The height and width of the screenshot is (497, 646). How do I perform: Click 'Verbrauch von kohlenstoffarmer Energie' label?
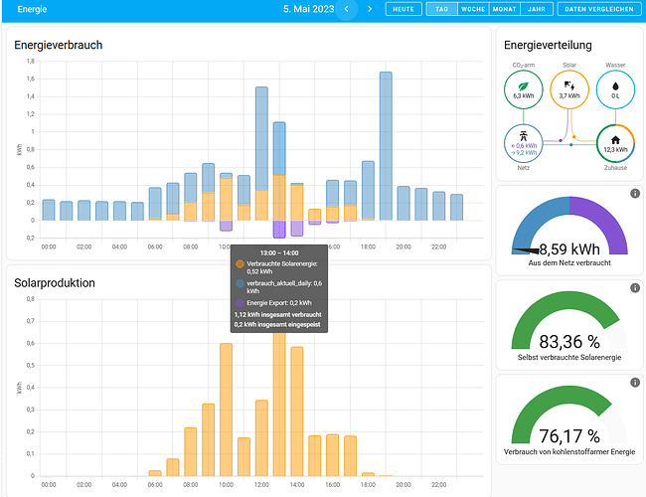pyautogui.click(x=569, y=452)
